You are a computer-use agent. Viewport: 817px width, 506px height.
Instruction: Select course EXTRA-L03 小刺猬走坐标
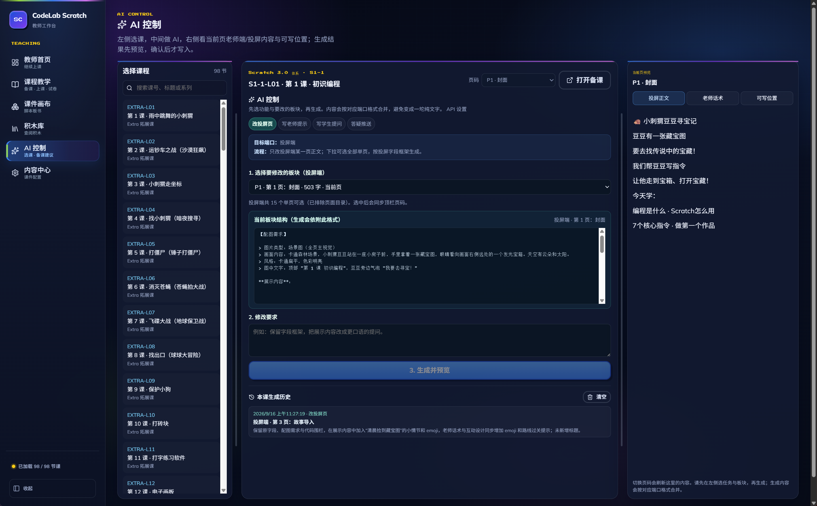[x=171, y=184]
